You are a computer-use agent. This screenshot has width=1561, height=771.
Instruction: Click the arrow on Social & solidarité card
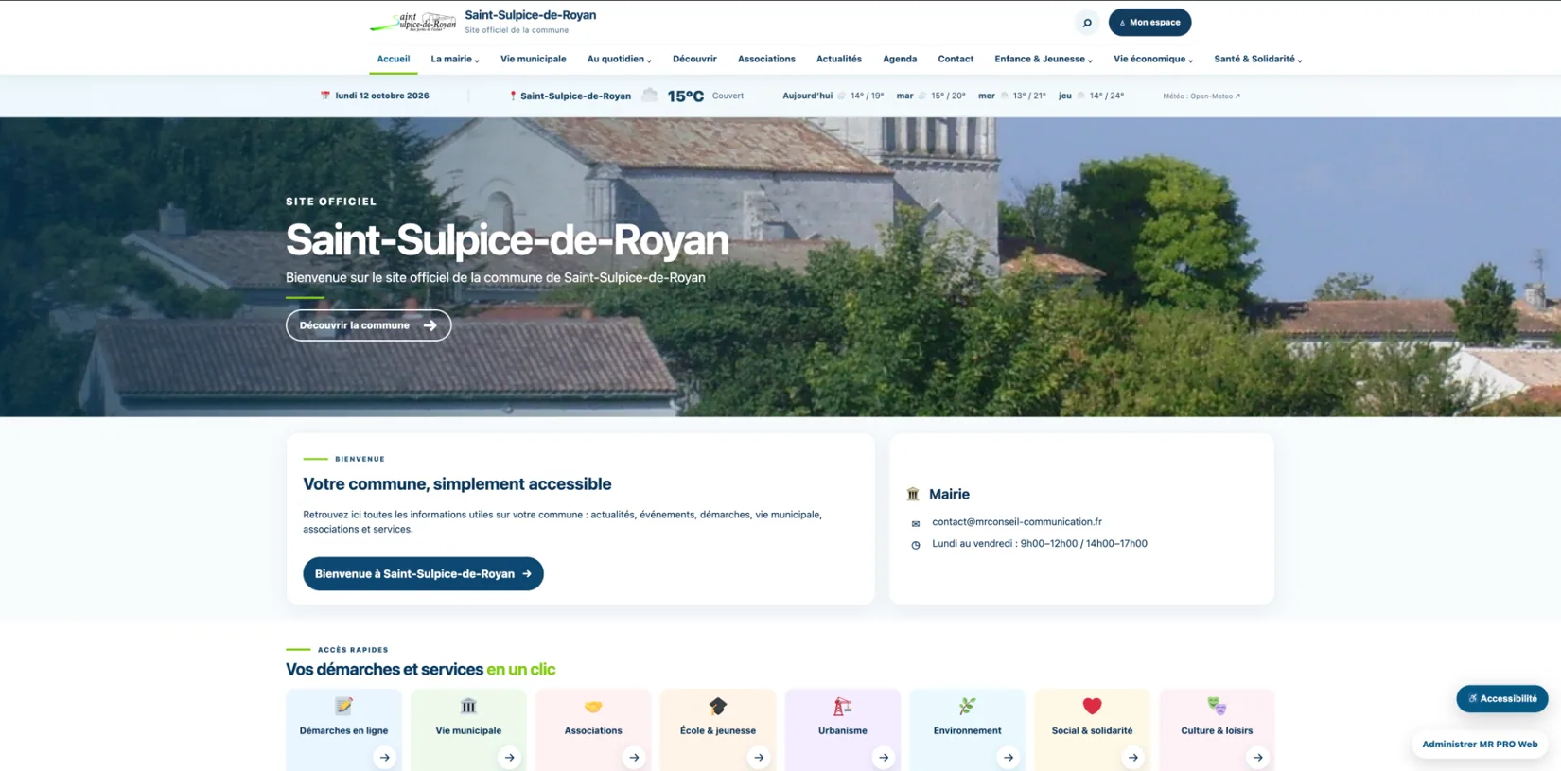point(1133,757)
